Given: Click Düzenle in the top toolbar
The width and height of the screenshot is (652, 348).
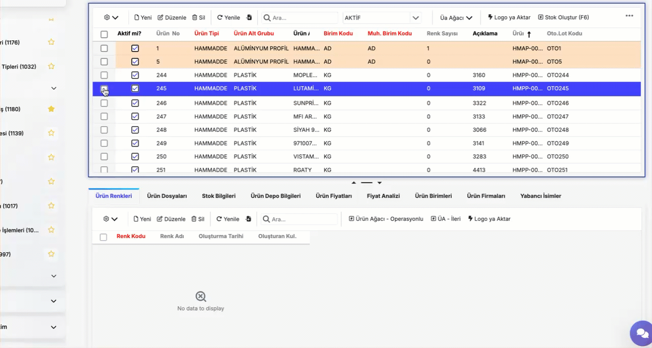Looking at the screenshot, I should click(x=172, y=17).
